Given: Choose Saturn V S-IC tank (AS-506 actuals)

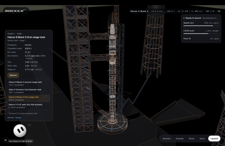Looking at the screenshot, I should 29,106.
